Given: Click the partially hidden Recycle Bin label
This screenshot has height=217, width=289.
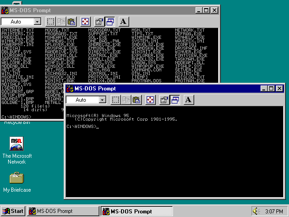Looking at the screenshot, I should [x=17, y=123].
